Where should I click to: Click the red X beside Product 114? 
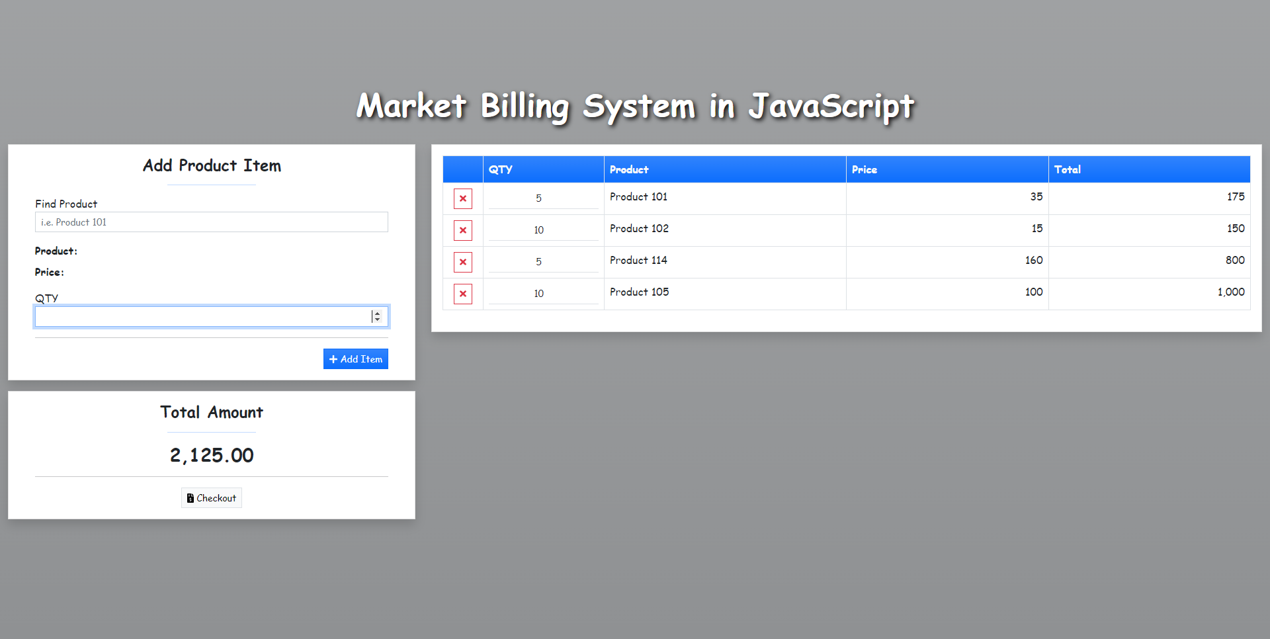click(462, 262)
